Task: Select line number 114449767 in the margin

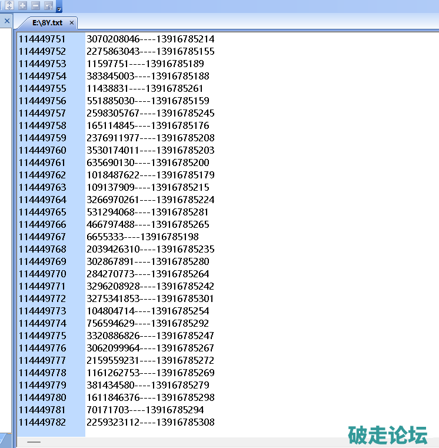Action: (x=42, y=237)
